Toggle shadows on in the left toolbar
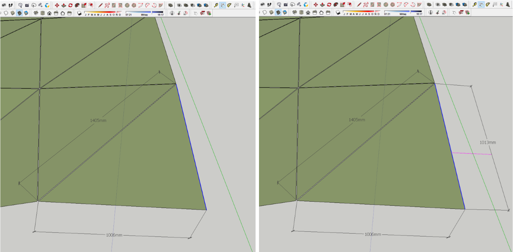 [x=79, y=13]
